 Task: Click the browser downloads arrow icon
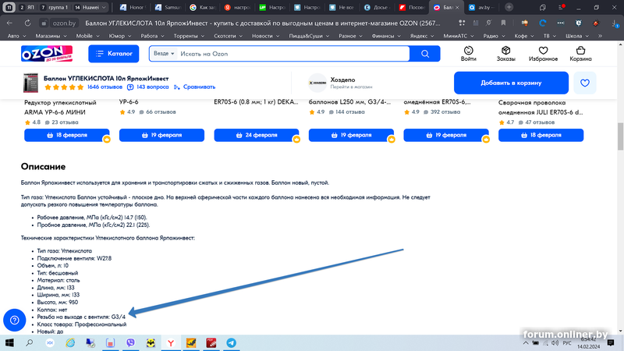(615, 23)
